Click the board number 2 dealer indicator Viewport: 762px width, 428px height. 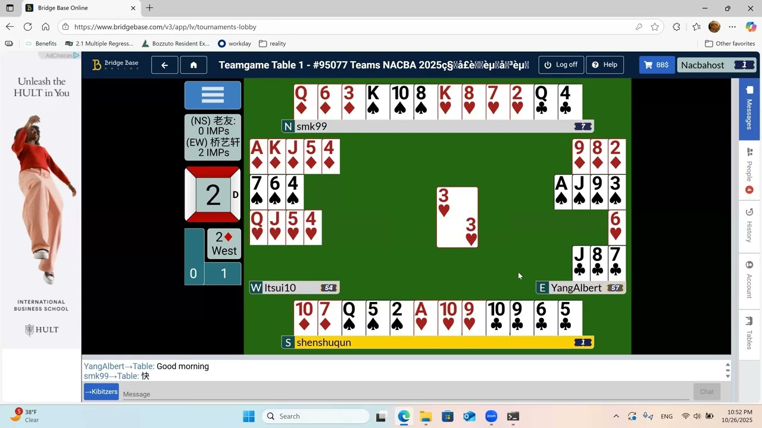coord(213,195)
